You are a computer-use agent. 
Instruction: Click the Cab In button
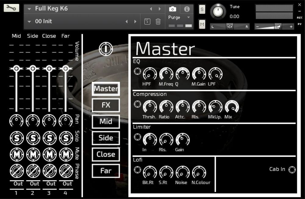292,169
